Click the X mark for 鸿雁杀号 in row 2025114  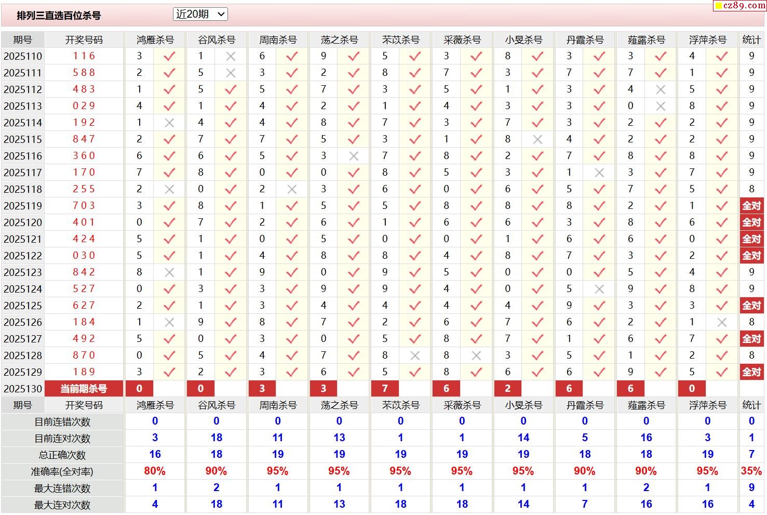click(169, 123)
